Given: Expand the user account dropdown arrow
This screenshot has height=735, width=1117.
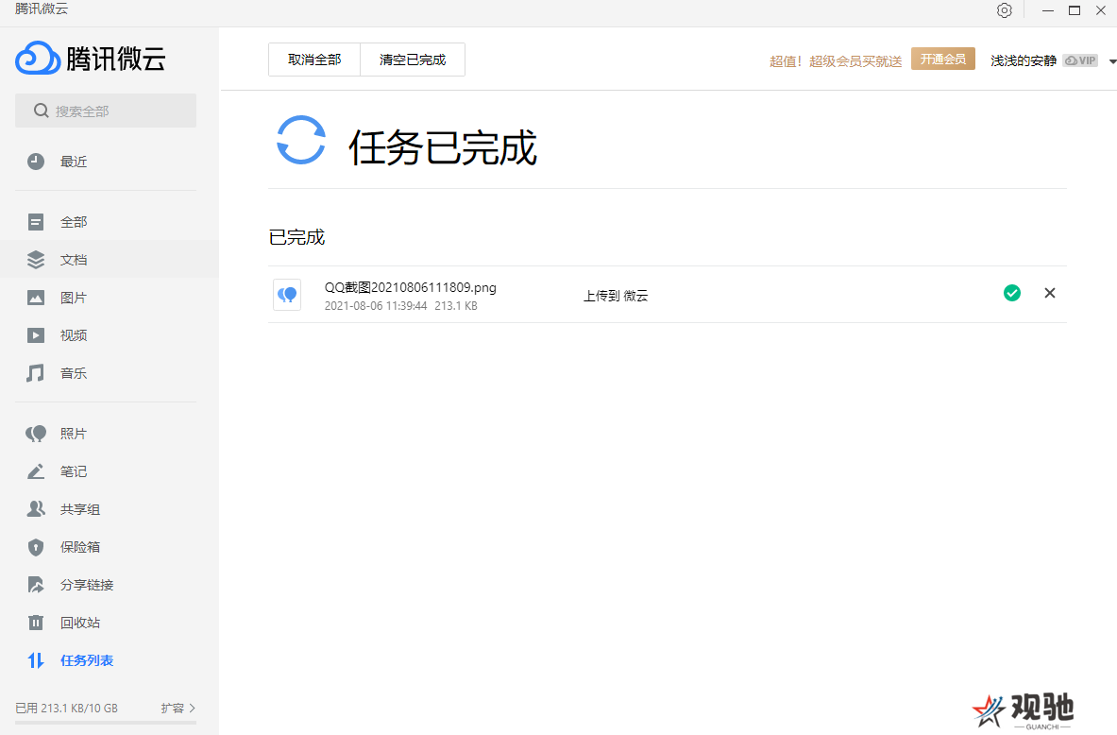Looking at the screenshot, I should pyautogui.click(x=1112, y=61).
